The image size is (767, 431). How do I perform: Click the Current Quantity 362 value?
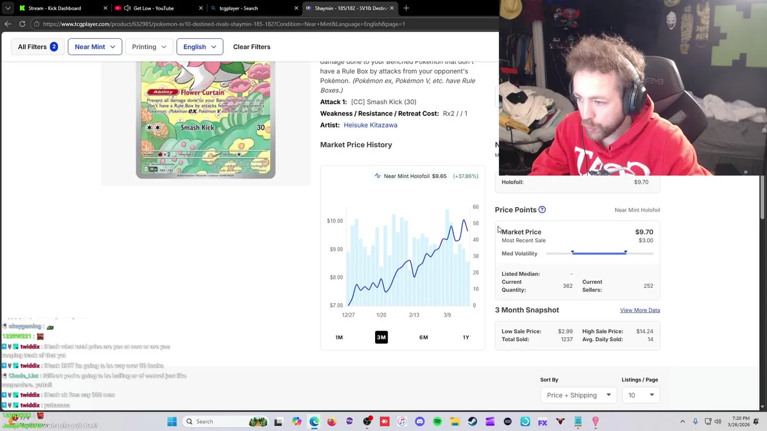pyautogui.click(x=567, y=286)
